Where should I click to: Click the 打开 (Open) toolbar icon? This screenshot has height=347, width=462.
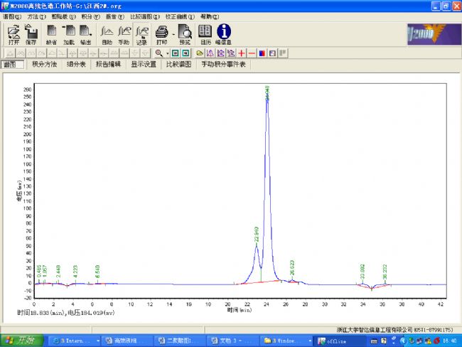[14, 33]
